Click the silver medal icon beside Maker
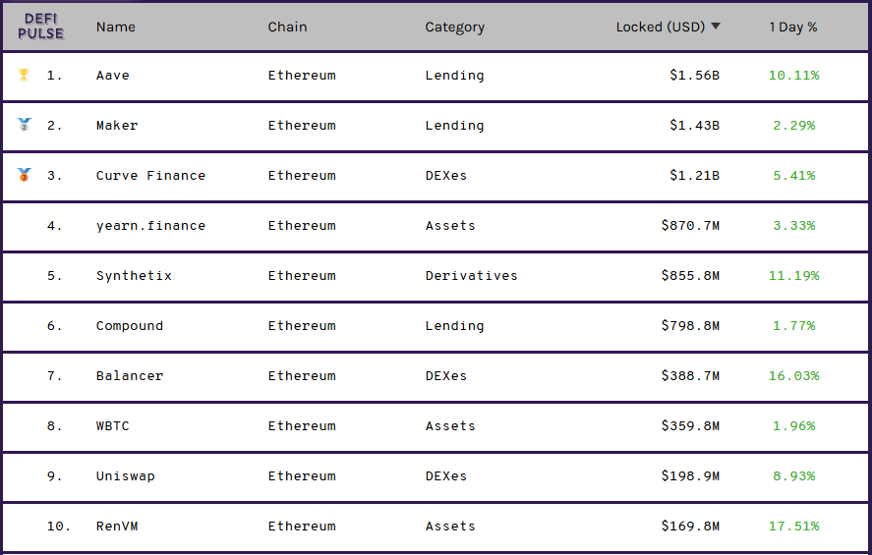872x555 pixels. pos(24,124)
